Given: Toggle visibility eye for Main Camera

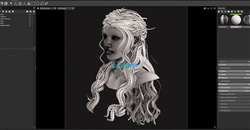Looking at the screenshot, I should tap(32, 19).
